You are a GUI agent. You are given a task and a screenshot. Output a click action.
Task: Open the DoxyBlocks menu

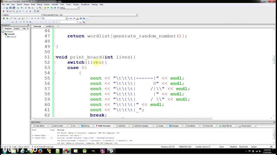click(x=85, y=4)
